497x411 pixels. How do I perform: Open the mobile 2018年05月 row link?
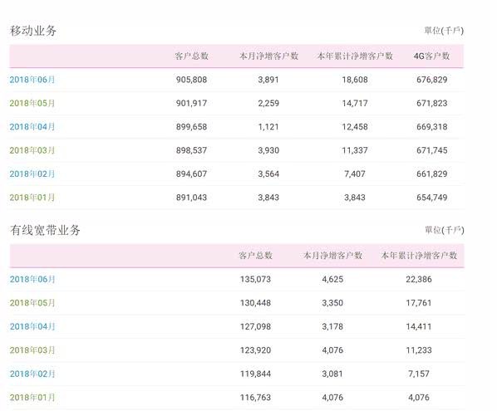(x=32, y=103)
